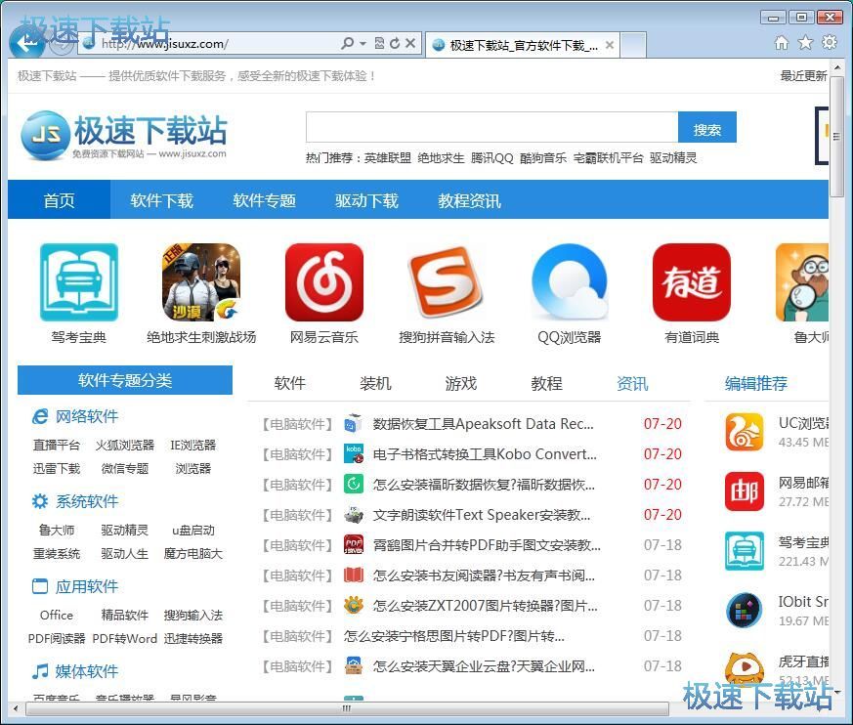Viewport: 853px width, 725px height.
Task: Click the 酷狗音乐 hot recommendation link
Action: 543,157
